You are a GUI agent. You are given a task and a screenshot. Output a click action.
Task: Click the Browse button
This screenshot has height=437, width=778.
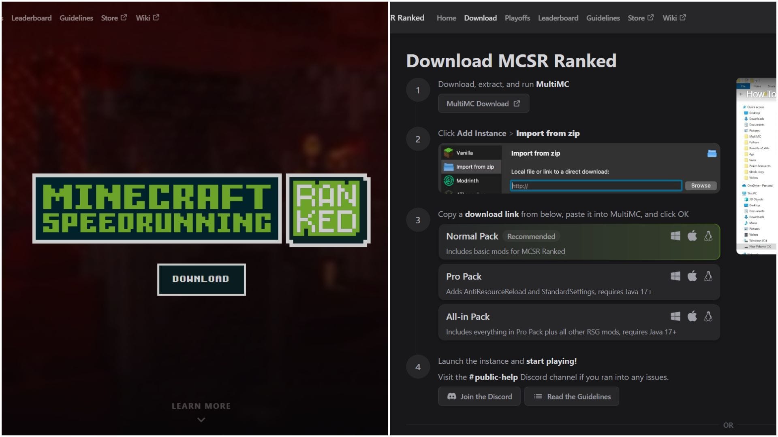[x=701, y=186]
